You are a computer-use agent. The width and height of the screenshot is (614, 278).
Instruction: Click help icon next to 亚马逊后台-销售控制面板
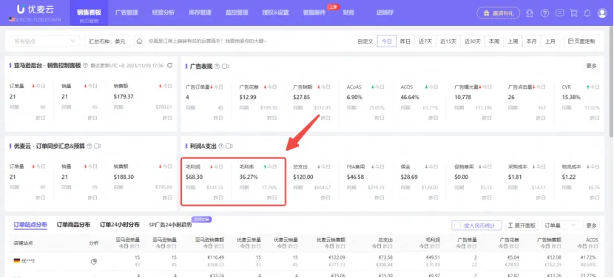(x=85, y=66)
